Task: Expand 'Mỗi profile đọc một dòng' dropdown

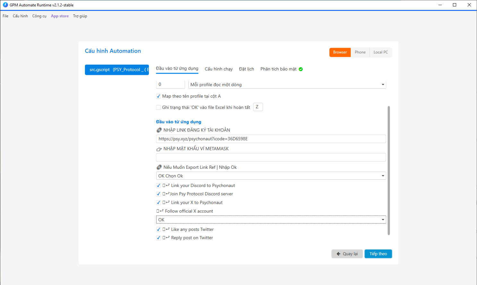Action: (x=383, y=85)
